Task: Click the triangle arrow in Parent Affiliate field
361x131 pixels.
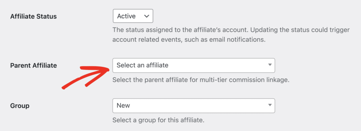Action: point(270,65)
